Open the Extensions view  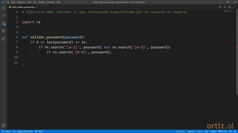click(x=3, y=38)
